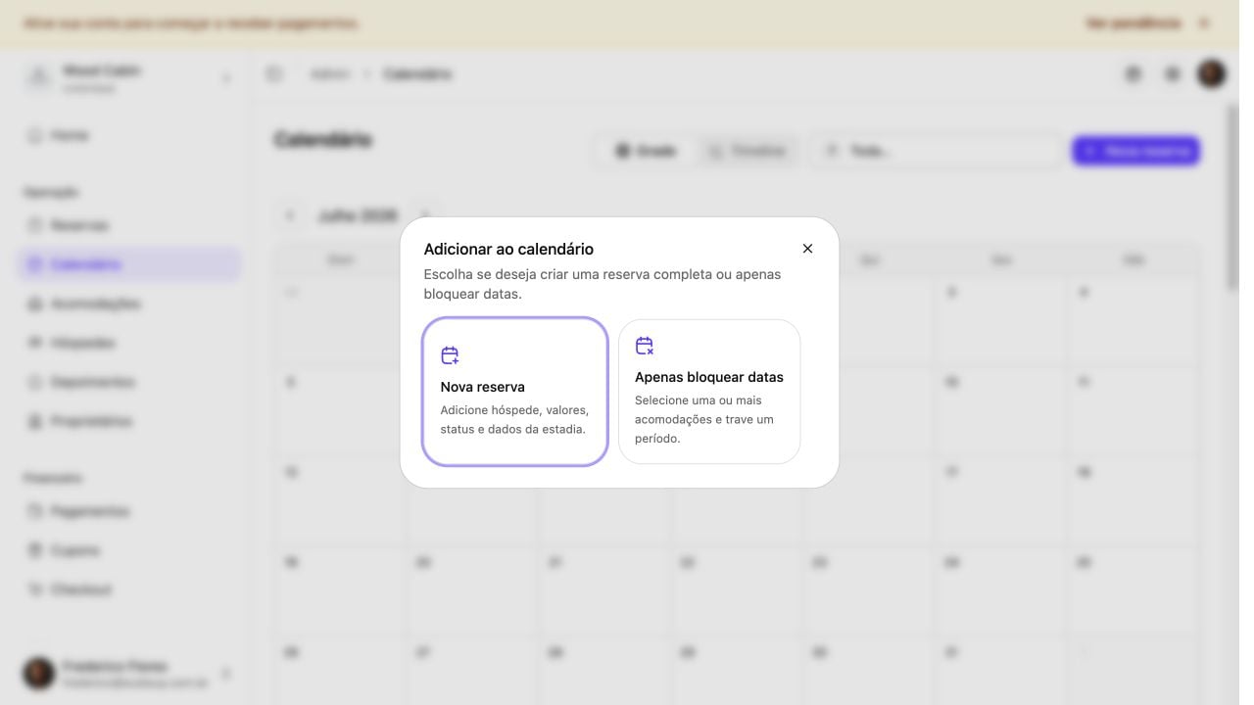Open the property switcher at sidebar top

click(x=129, y=78)
